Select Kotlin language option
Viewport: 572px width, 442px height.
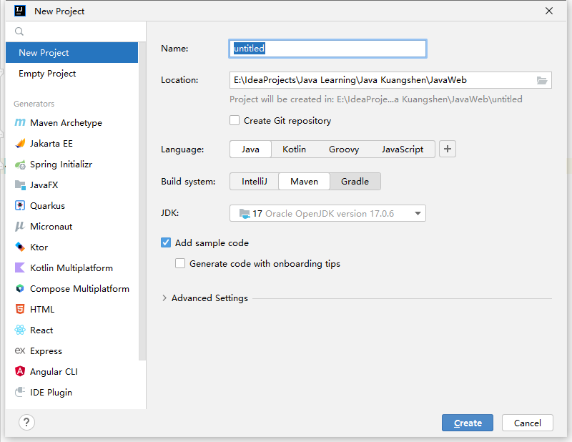(x=294, y=149)
